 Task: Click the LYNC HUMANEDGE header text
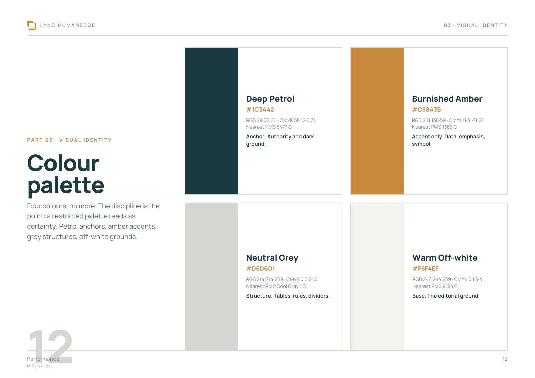click(68, 25)
